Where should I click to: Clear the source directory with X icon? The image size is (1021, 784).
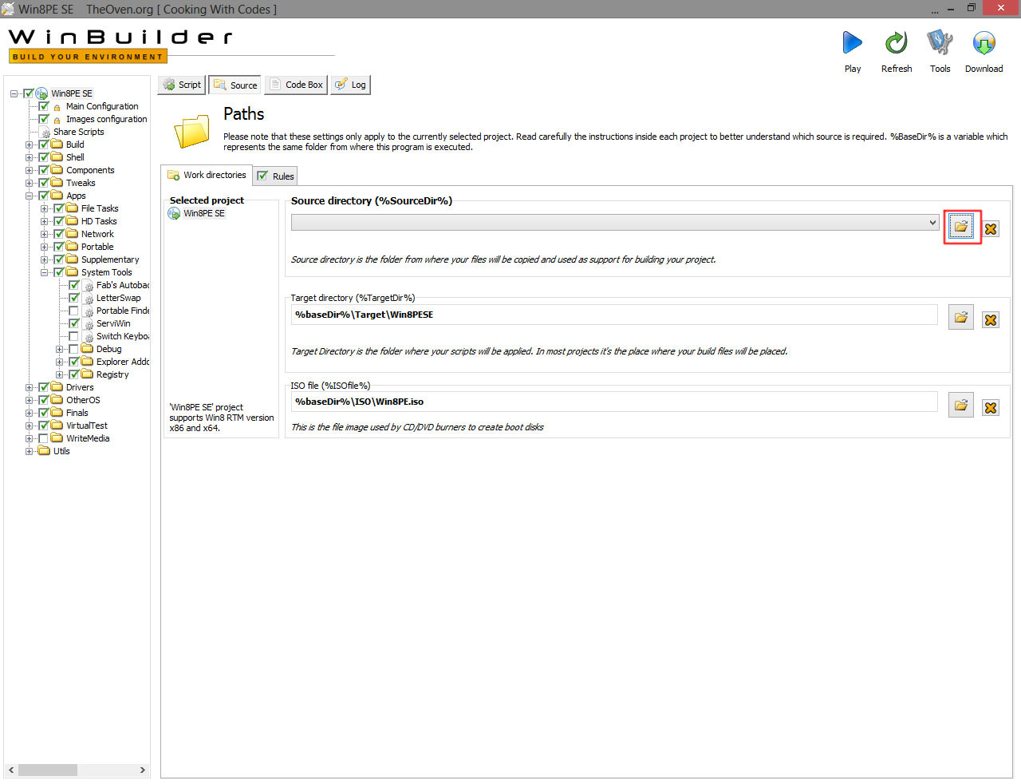pos(991,229)
